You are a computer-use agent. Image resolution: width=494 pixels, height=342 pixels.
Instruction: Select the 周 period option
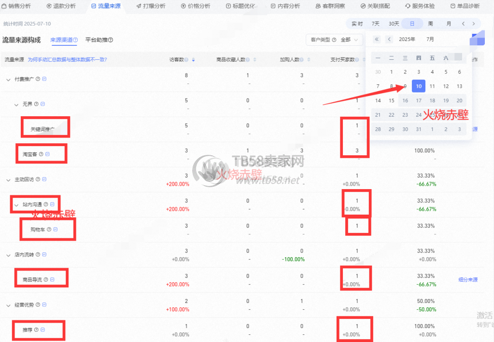coord(430,24)
